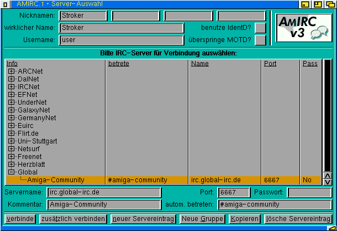Image resolution: width=337 pixels, height=231 pixels.
Task: Click the window depth gadget
Action: tap(330, 4)
